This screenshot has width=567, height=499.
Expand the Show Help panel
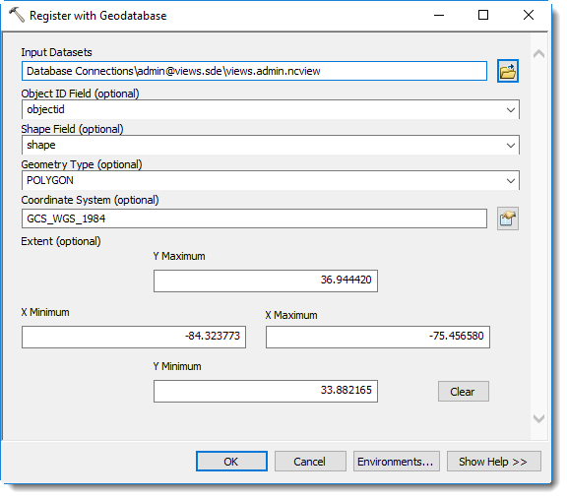click(x=493, y=461)
